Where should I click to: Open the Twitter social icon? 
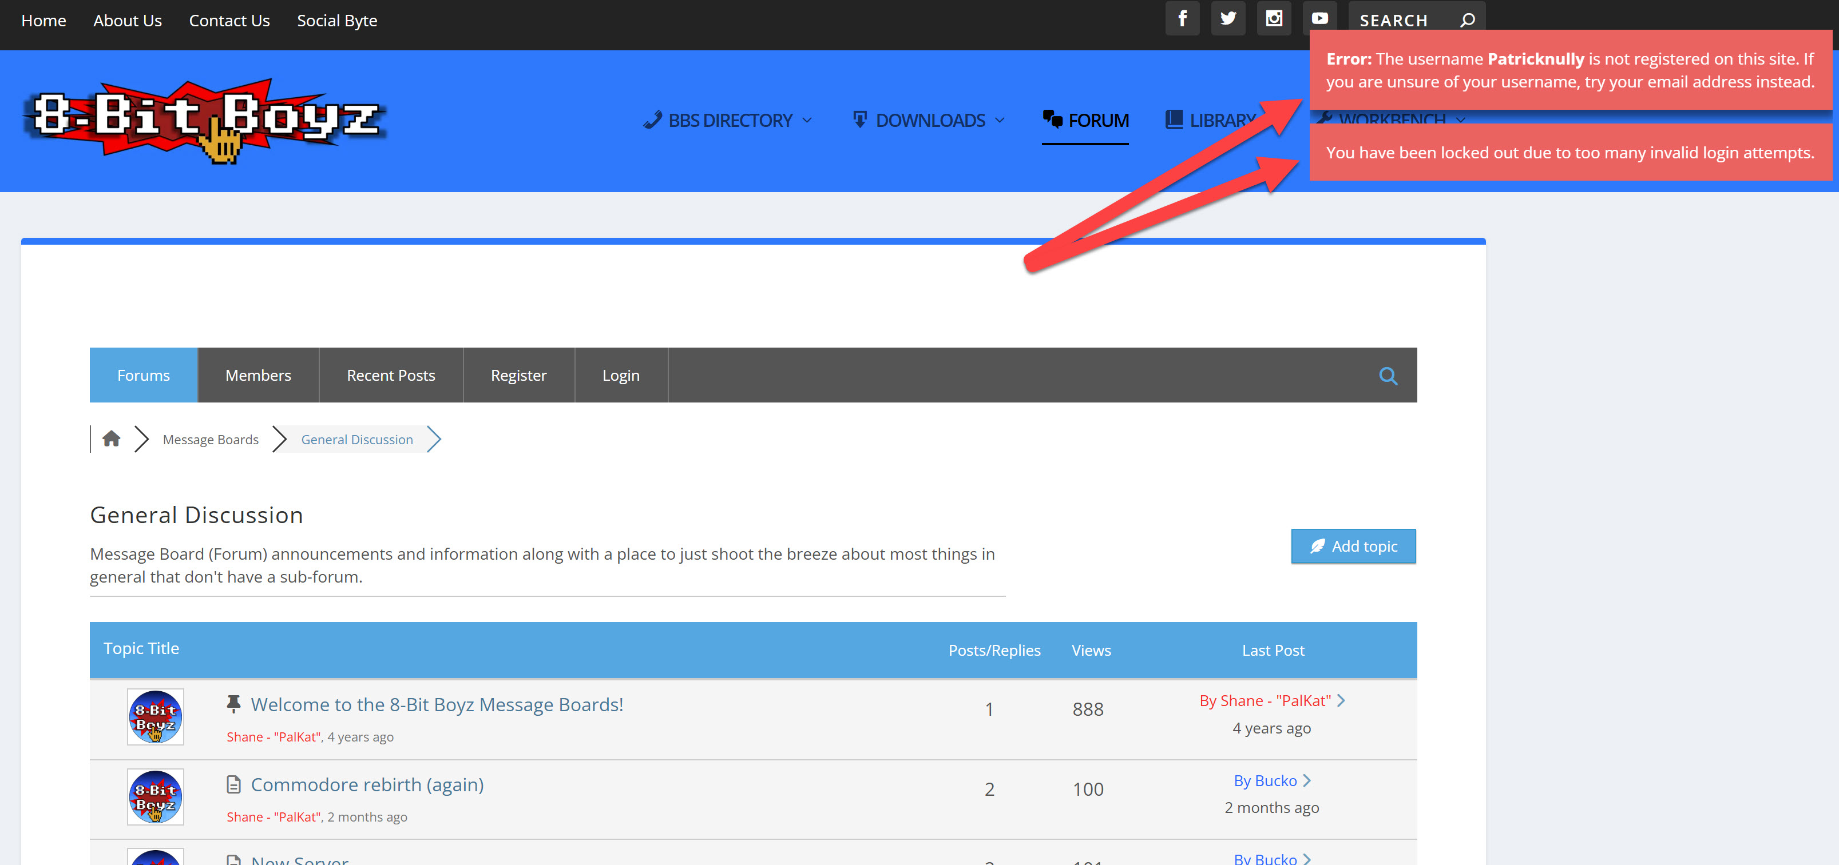pyautogui.click(x=1228, y=18)
